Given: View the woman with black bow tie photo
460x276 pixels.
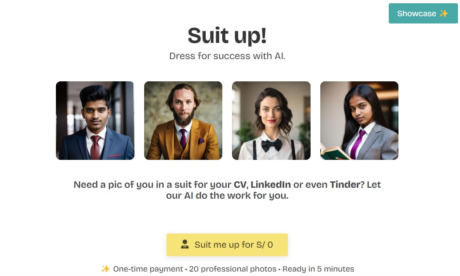Looking at the screenshot, I should pyautogui.click(x=271, y=121).
